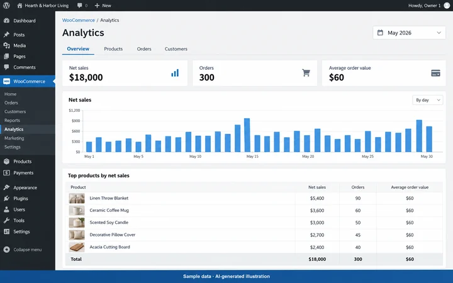Screen dimensions: 453x283
Task: Open Reports under WooCommerce submenu
Action: [12, 120]
